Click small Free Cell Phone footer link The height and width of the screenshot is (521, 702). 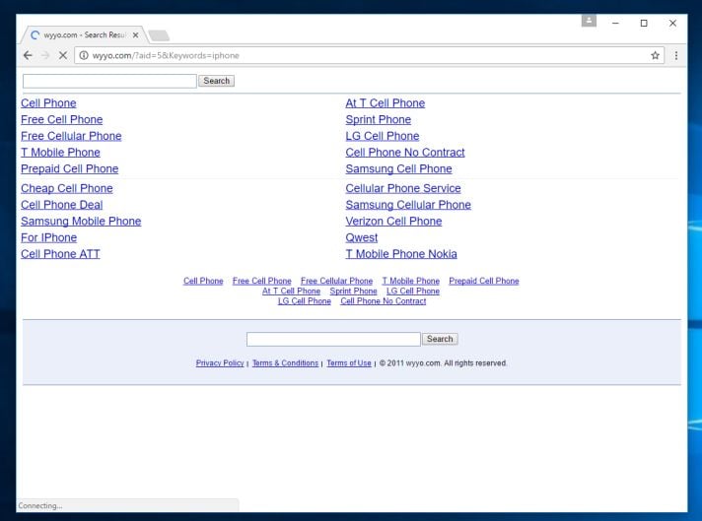(x=262, y=281)
